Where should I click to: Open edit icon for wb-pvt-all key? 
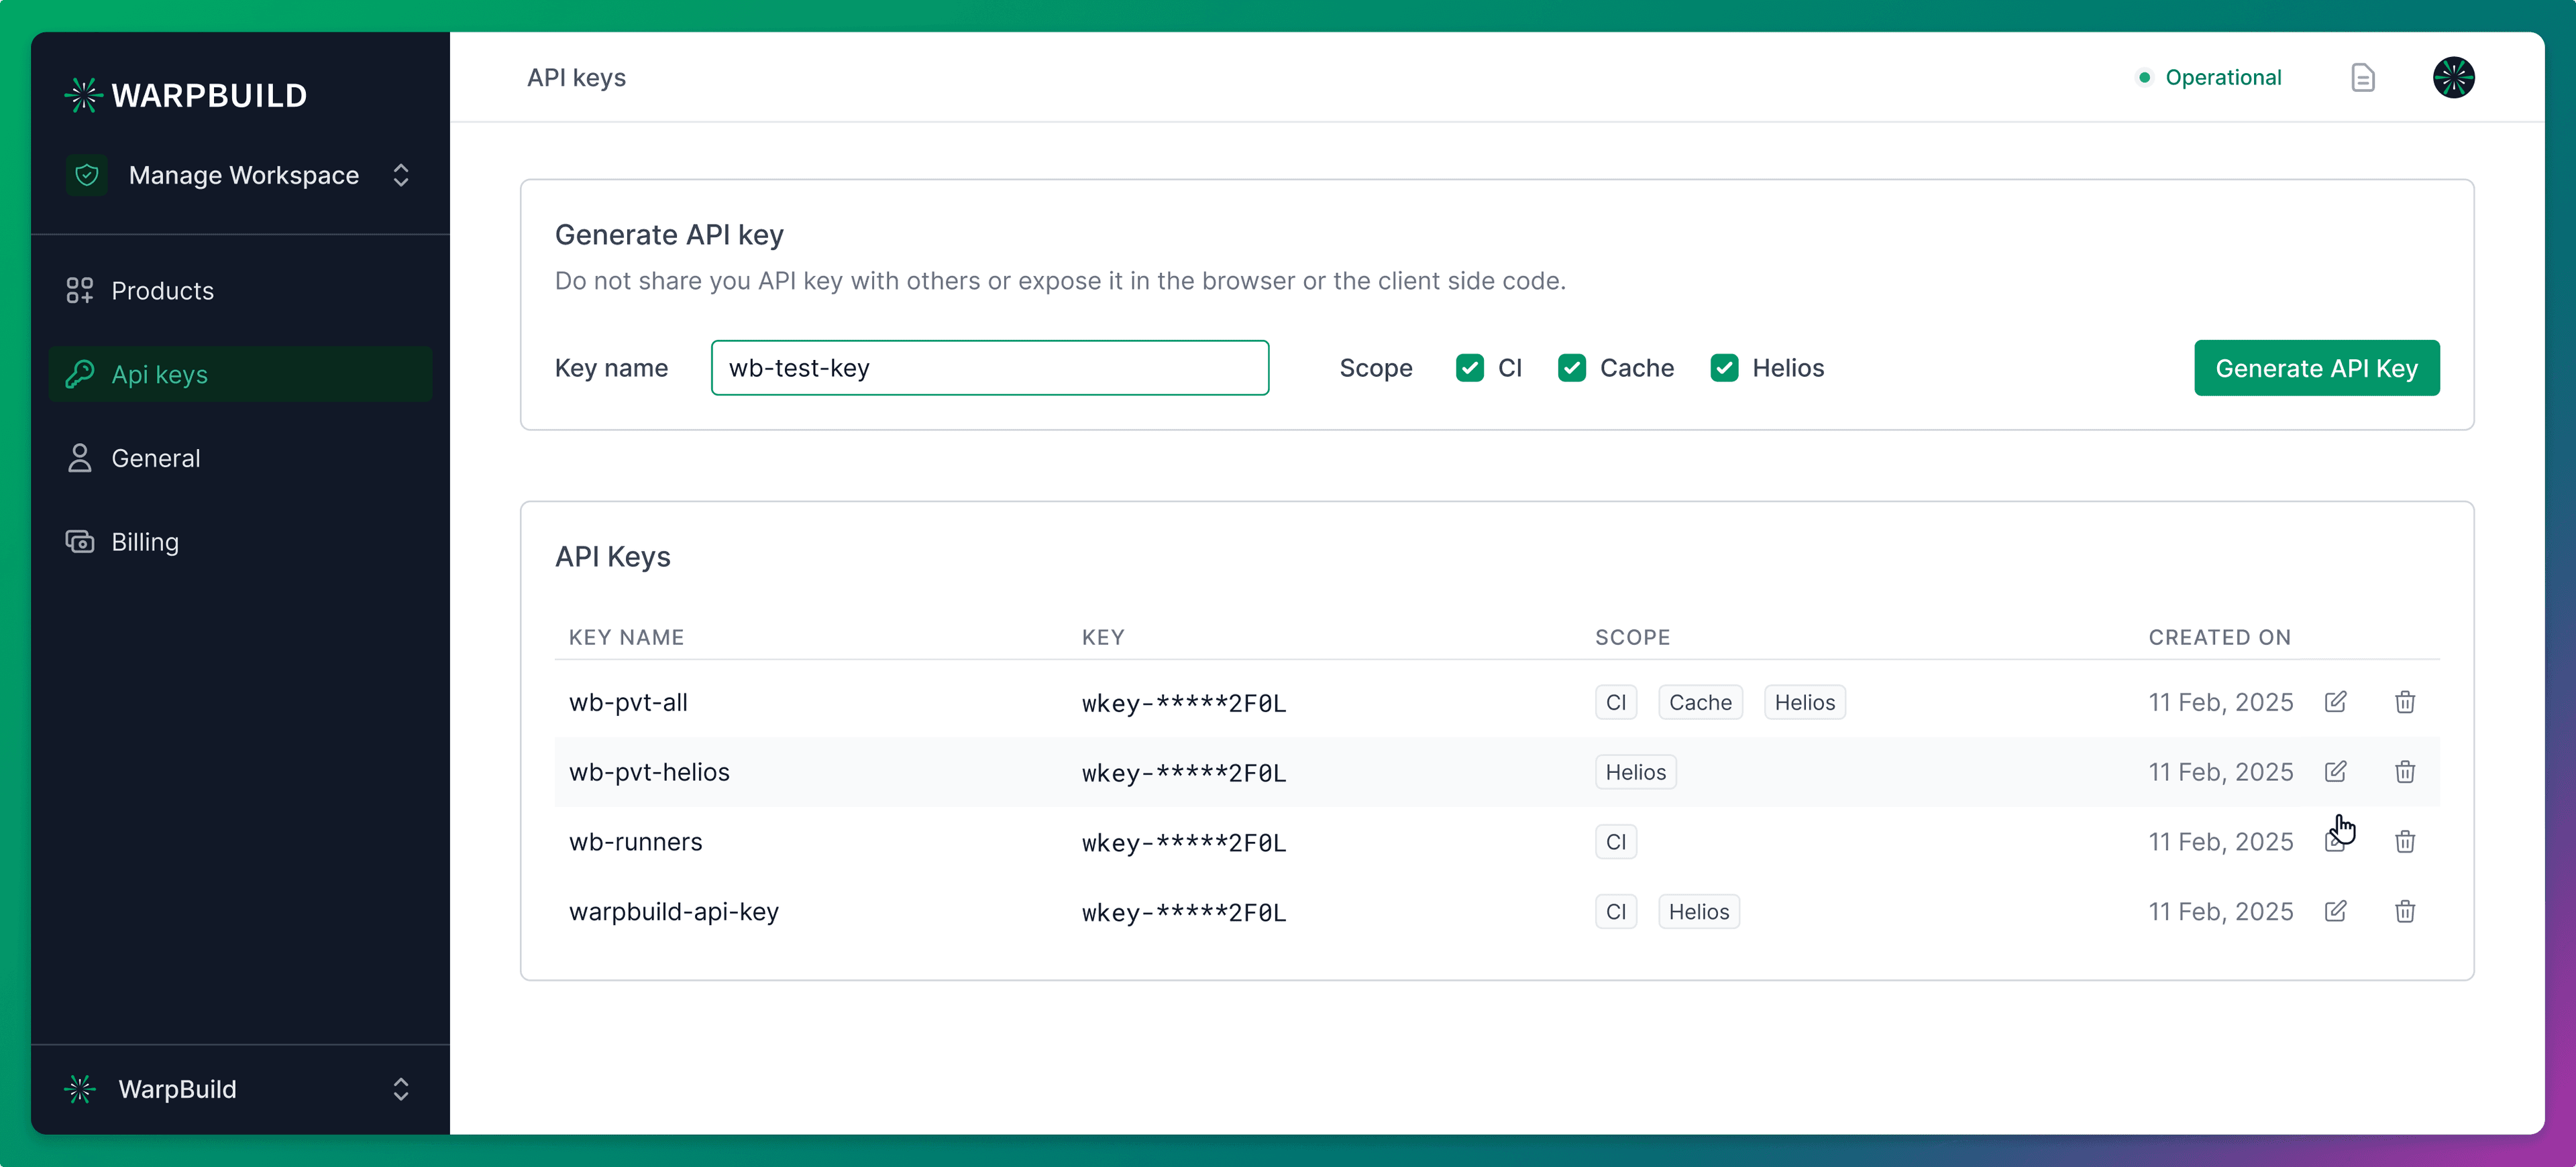pos(2336,701)
